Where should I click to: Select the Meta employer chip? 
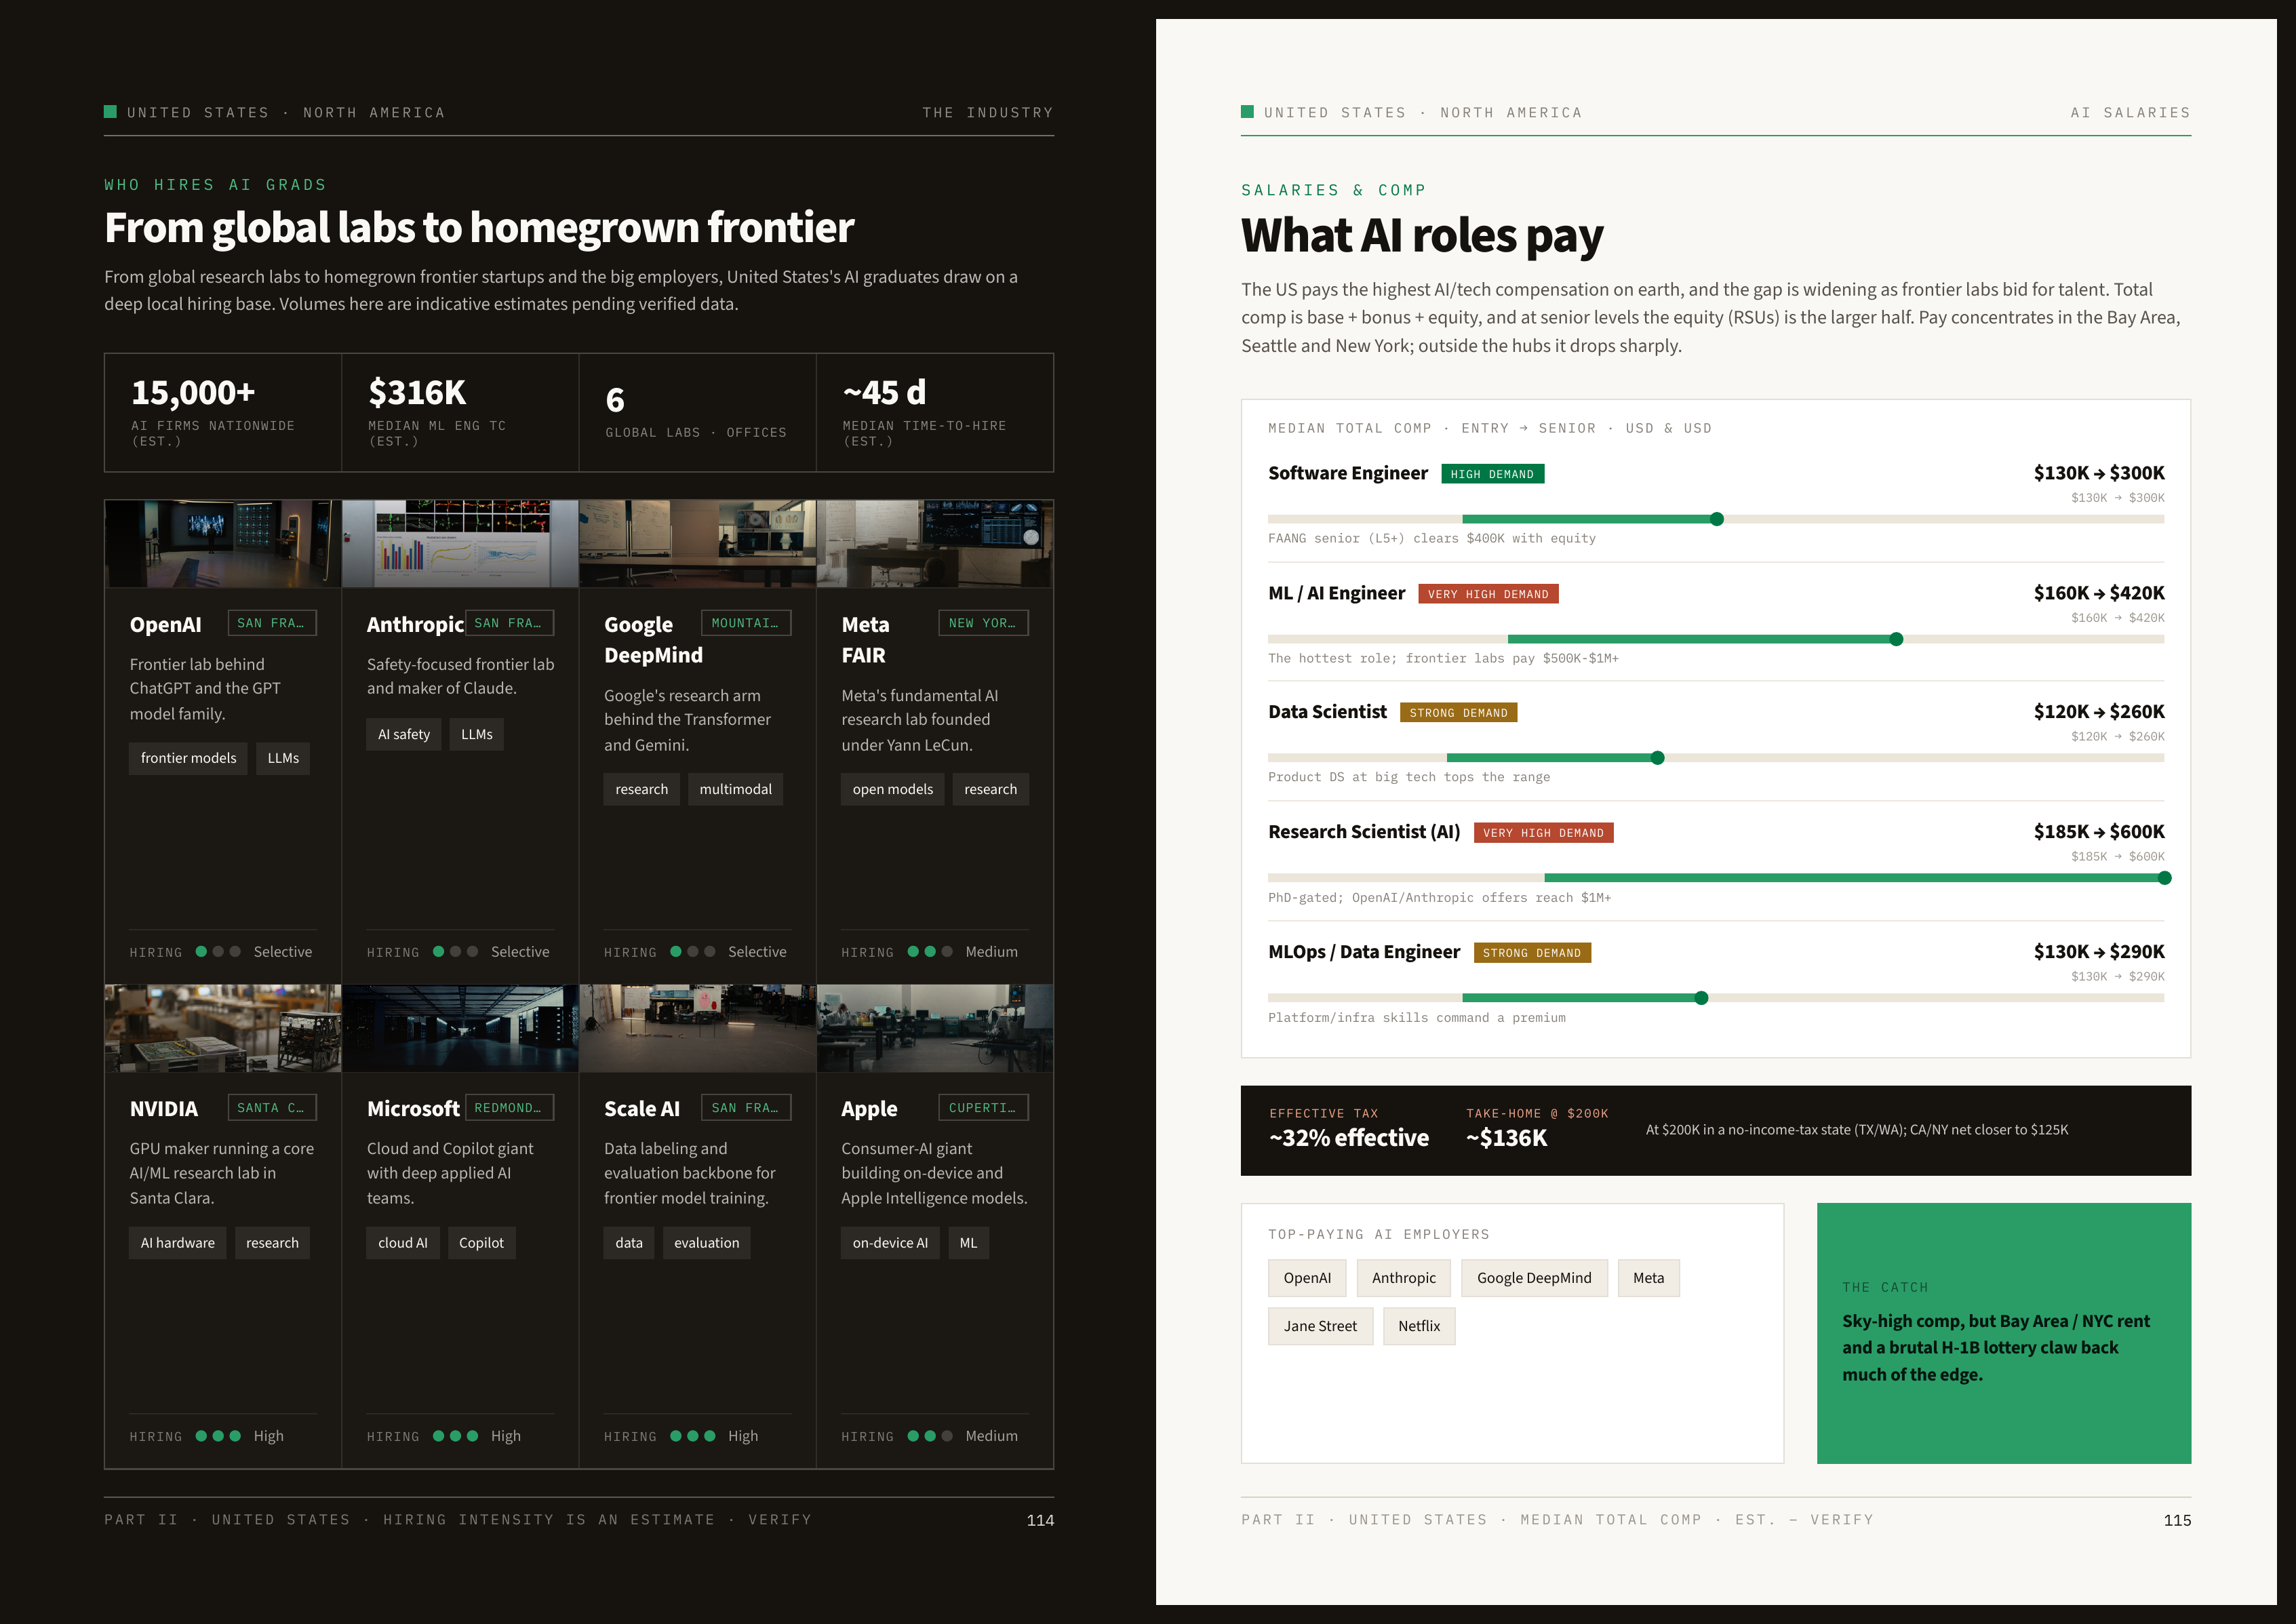pyautogui.click(x=1648, y=1278)
